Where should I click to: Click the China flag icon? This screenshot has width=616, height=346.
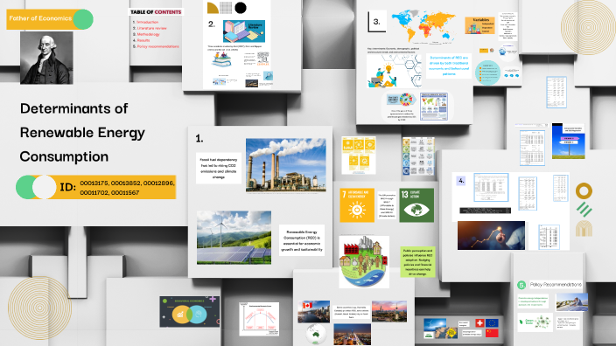492,333
